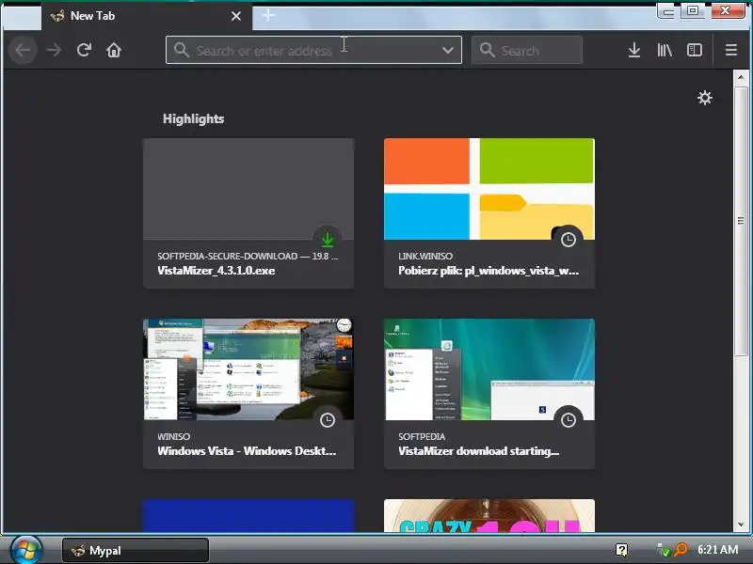
Task: Click the 6:21 AM taskbar clock
Action: [717, 550]
